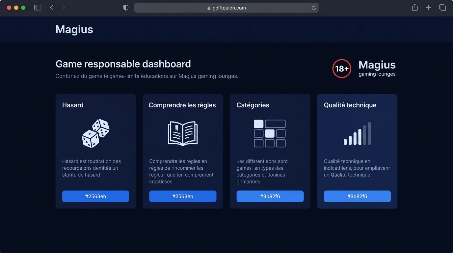Click the 18+ age restriction badge
The width and height of the screenshot is (453, 253).
point(342,69)
